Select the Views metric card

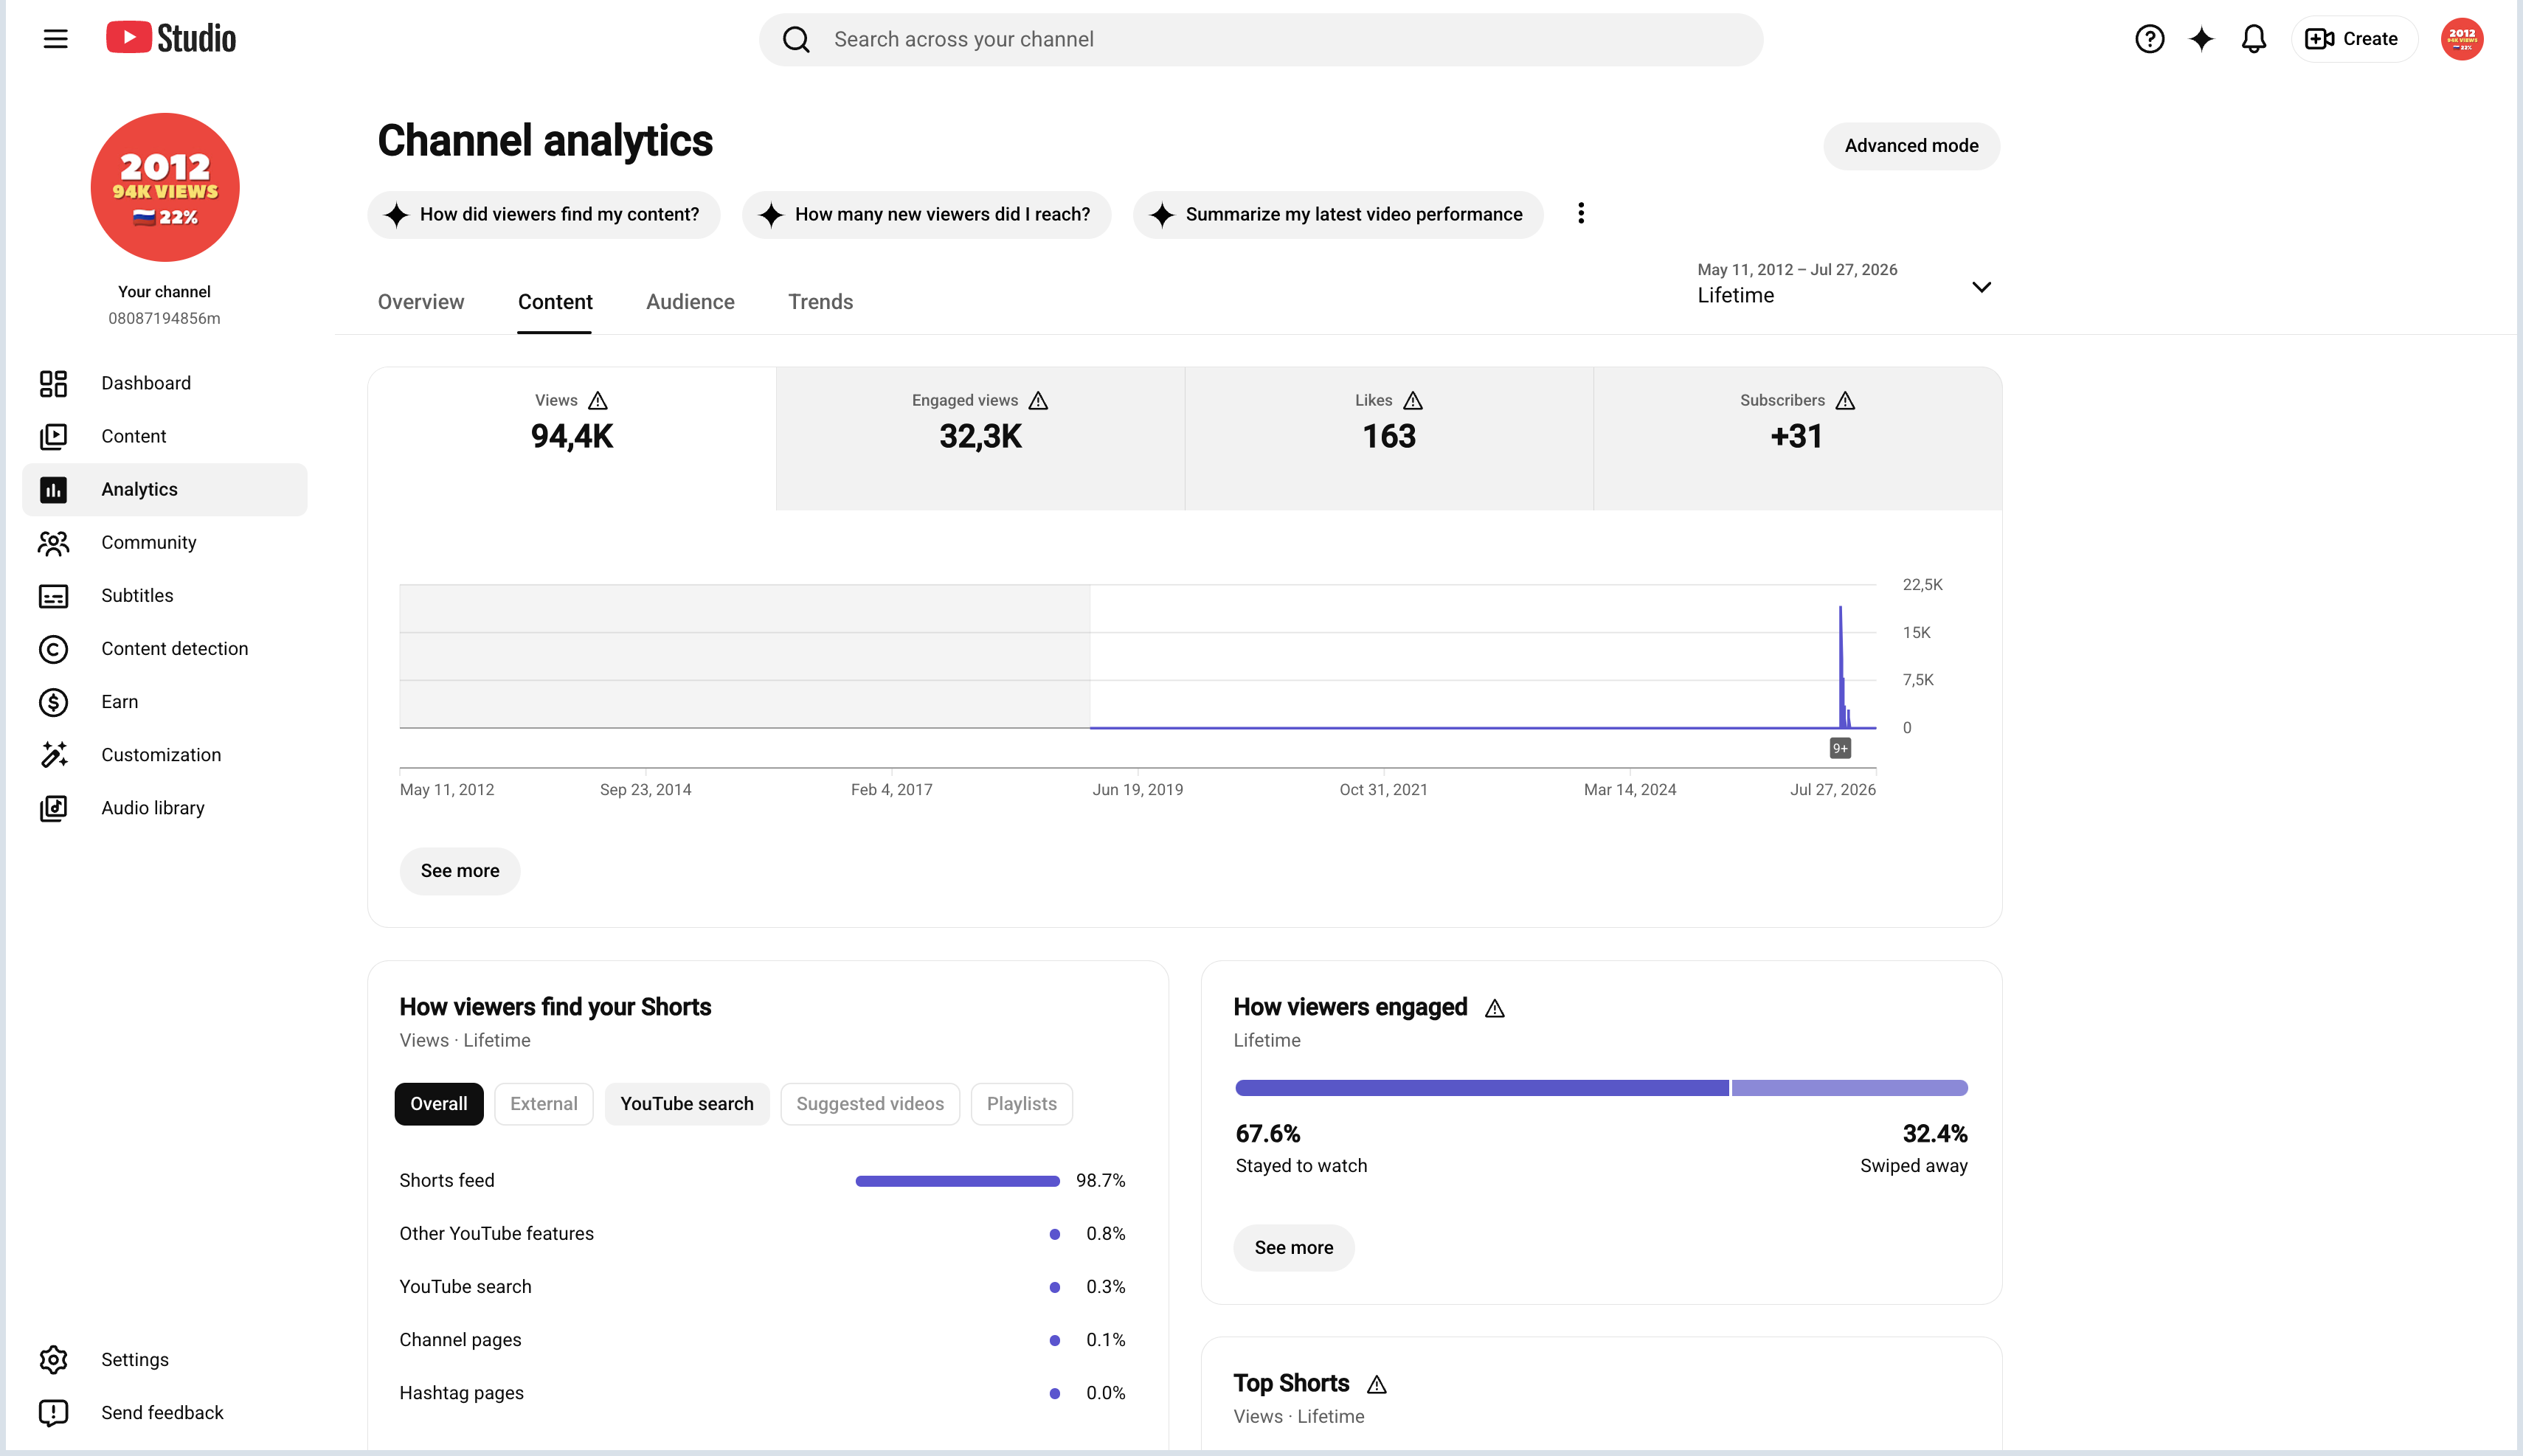(x=572, y=439)
